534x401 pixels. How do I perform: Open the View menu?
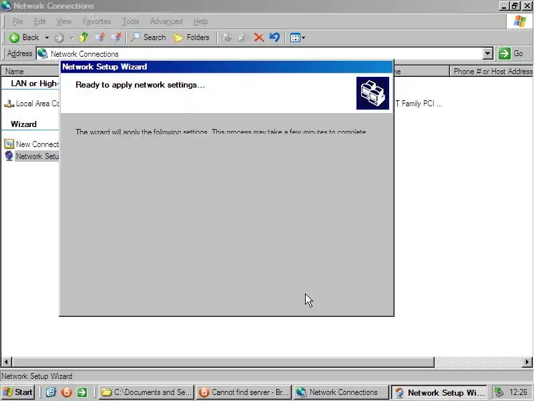(64, 21)
